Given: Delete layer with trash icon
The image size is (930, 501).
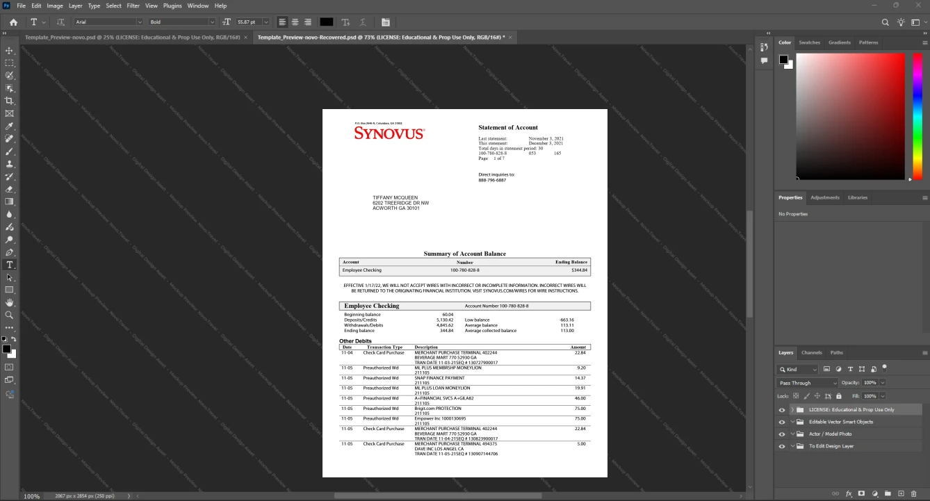Looking at the screenshot, I should click(x=914, y=493).
